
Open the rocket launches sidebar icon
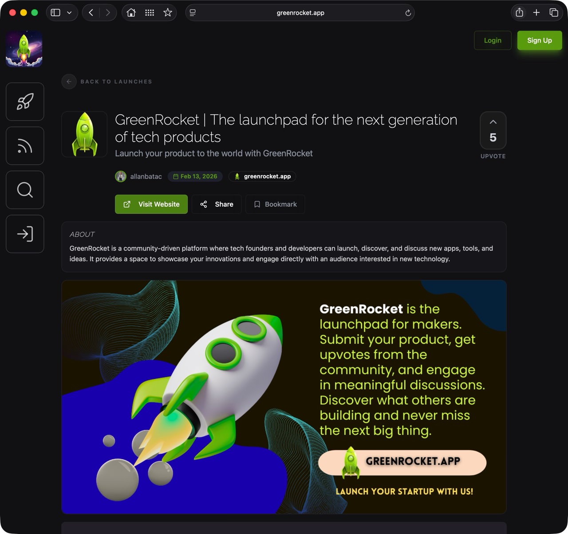pos(25,102)
